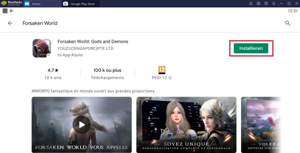
Task: Maximize the BlueStacks window
Action: click(x=289, y=3)
